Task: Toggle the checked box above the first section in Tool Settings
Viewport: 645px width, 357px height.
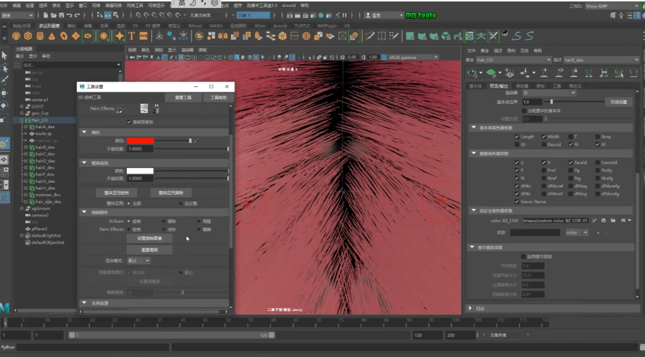Action: (x=129, y=122)
